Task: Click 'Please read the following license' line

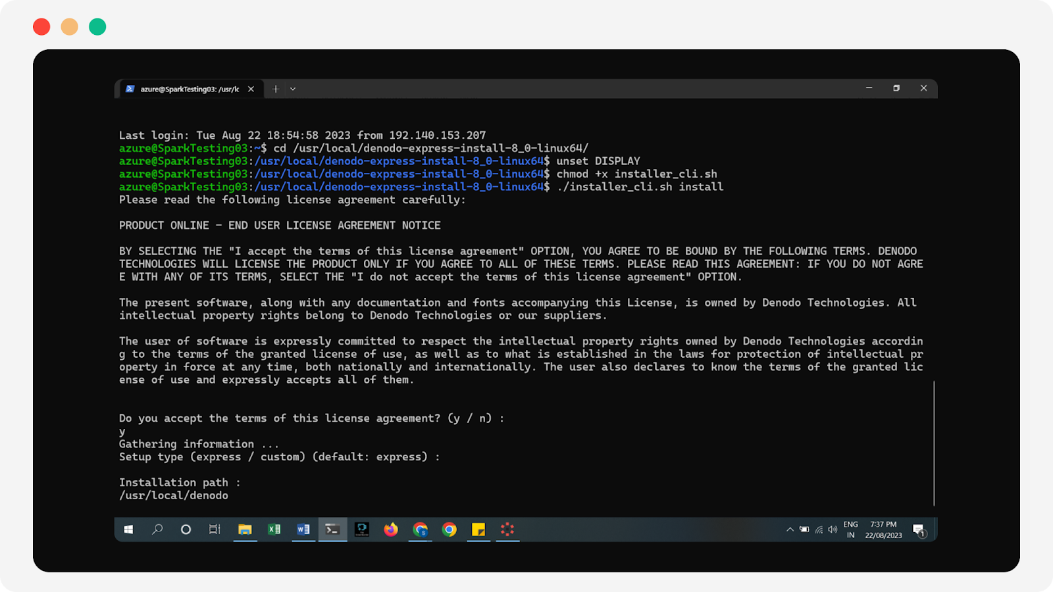Action: [x=292, y=200]
